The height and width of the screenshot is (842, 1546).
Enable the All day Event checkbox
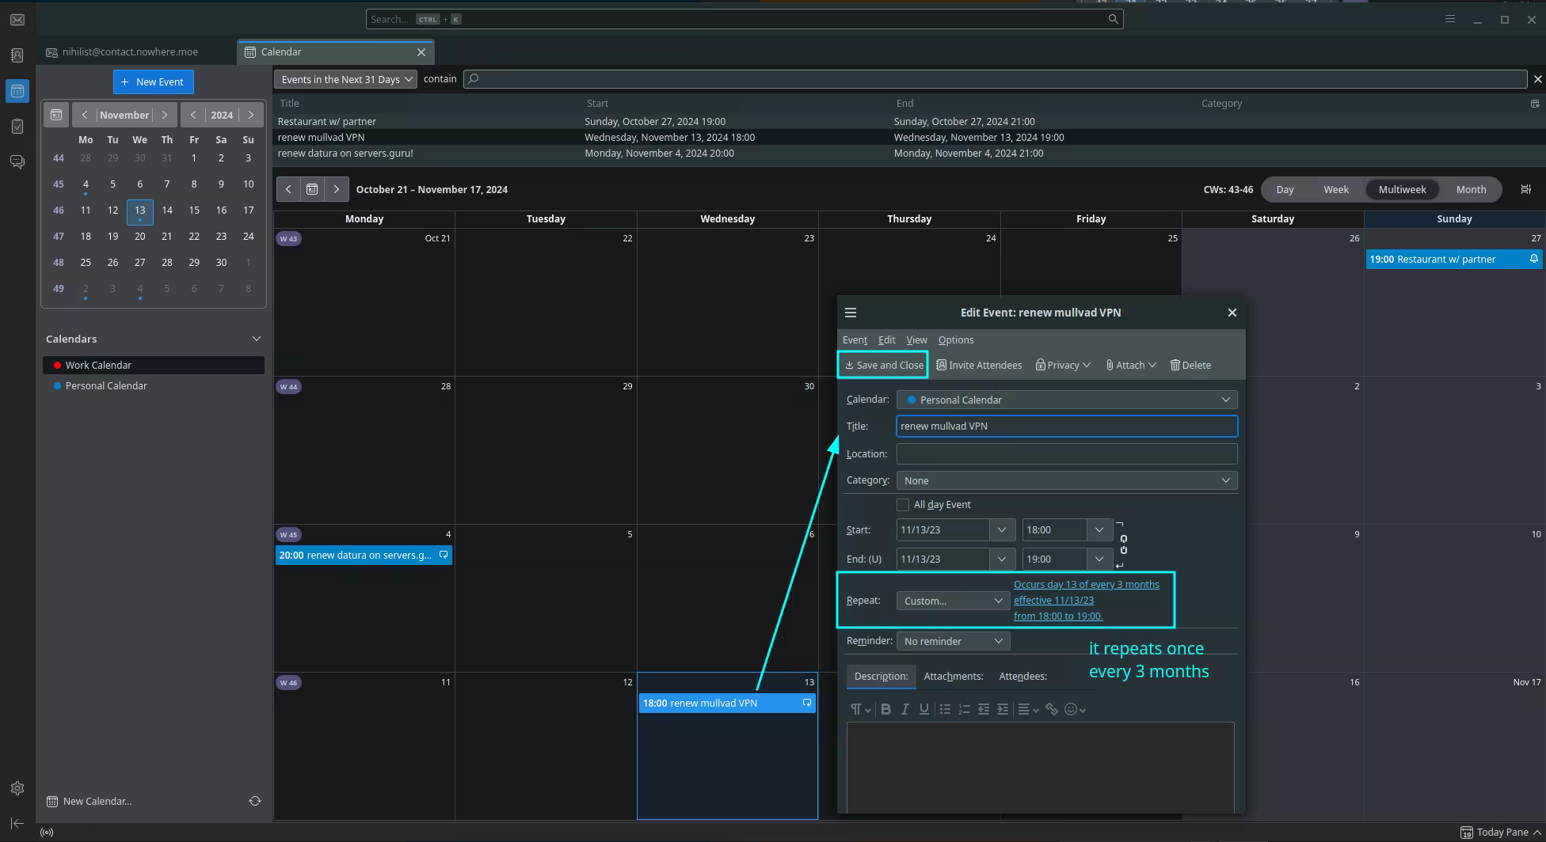pyautogui.click(x=903, y=505)
